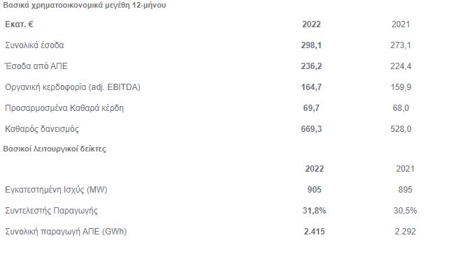Select the 'Προσαρμοσμένα Καθαρά κέρδη' row label
454x254 pixels.
click(x=64, y=108)
